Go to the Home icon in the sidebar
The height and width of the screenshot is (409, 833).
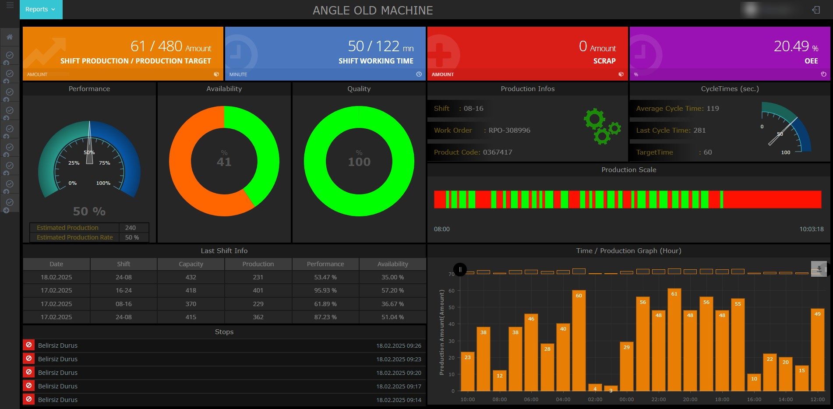pyautogui.click(x=9, y=37)
